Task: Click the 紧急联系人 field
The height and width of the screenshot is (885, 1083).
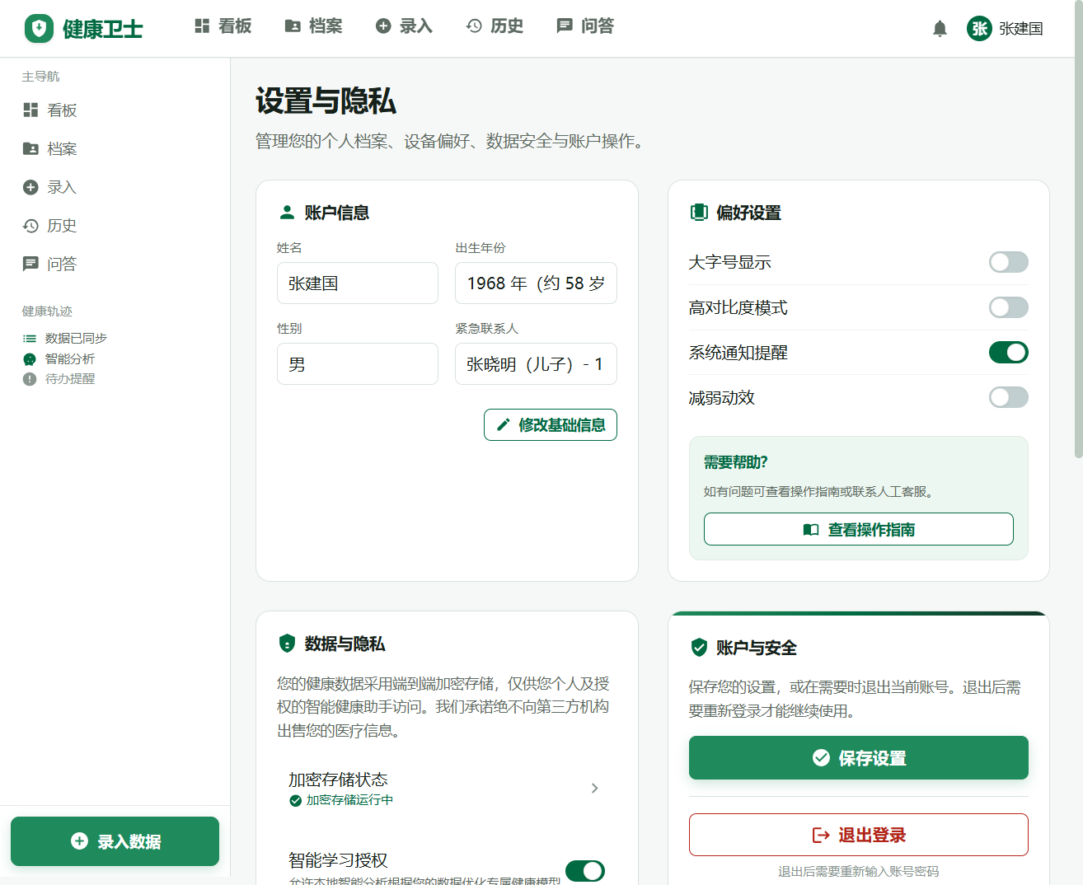Action: point(536,364)
